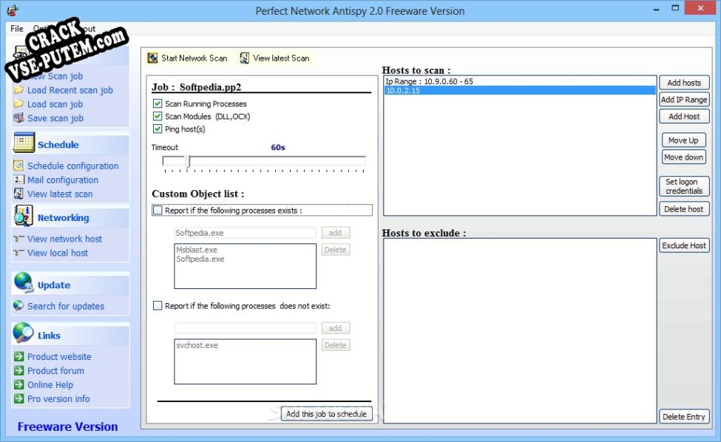Click the Add Host button
This screenshot has height=442, width=721.
pyautogui.click(x=684, y=117)
